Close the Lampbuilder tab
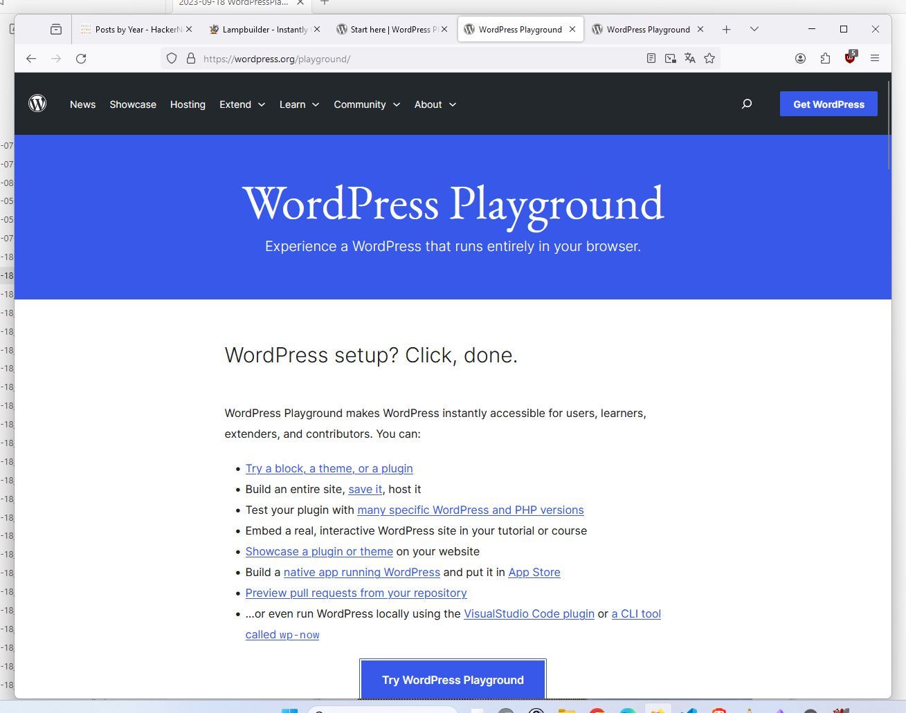 (317, 29)
